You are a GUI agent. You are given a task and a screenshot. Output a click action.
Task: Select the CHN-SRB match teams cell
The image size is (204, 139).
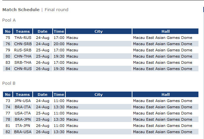pos(23,44)
